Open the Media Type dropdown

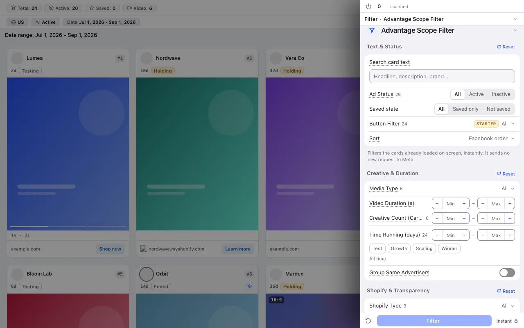pos(508,189)
